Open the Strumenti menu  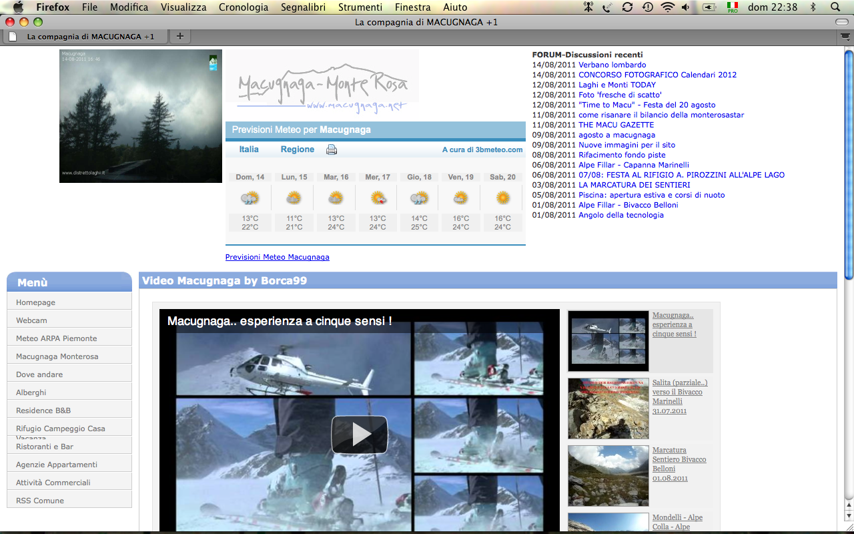360,7
